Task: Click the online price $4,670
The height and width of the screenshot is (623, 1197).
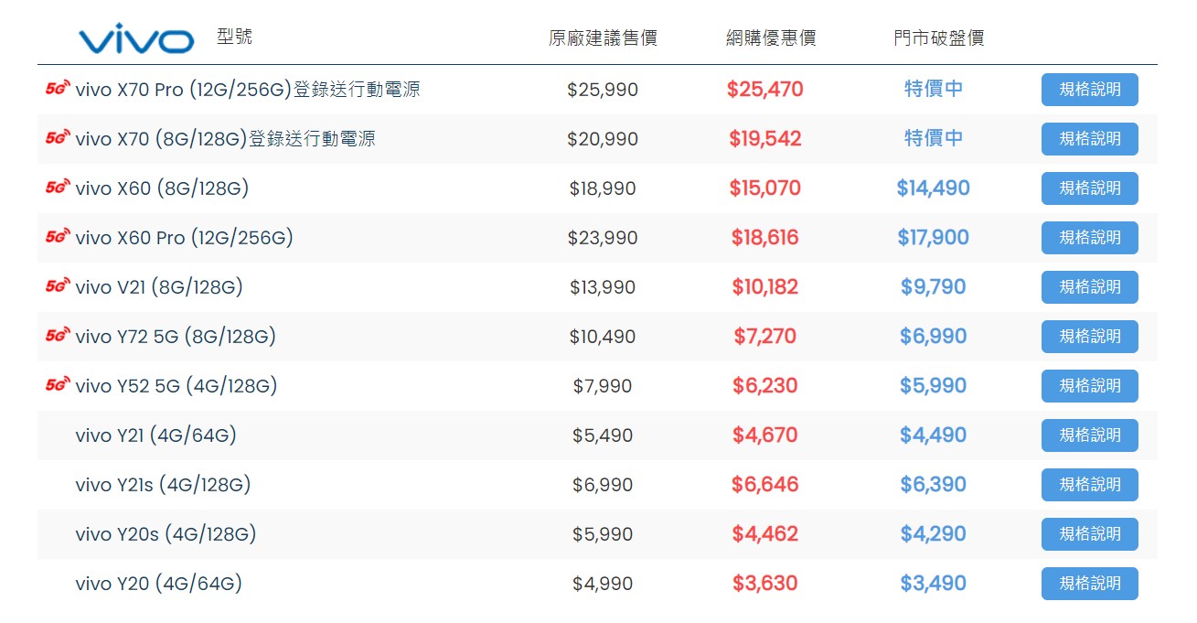Action: point(765,435)
